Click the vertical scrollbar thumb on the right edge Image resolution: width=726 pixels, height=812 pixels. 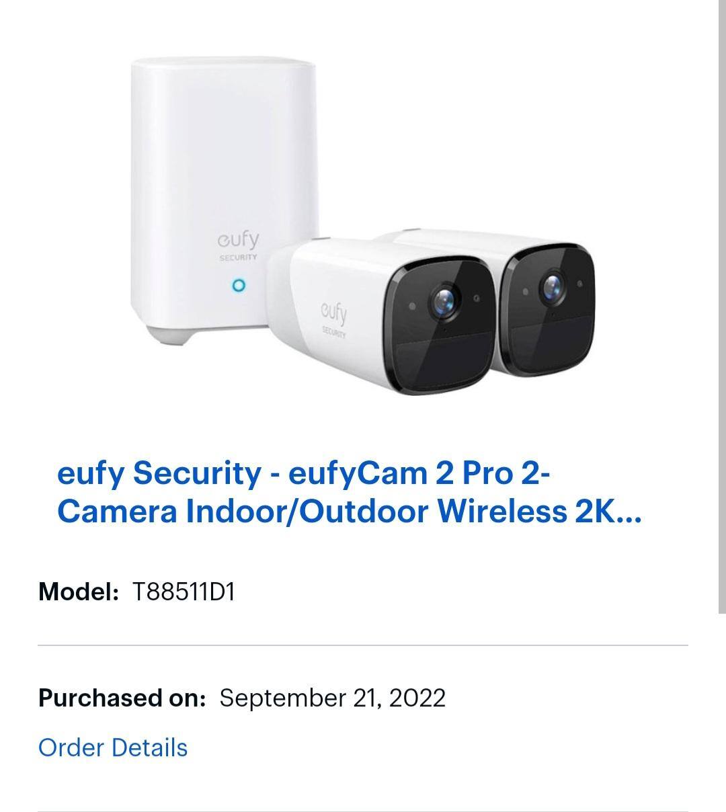(722, 302)
